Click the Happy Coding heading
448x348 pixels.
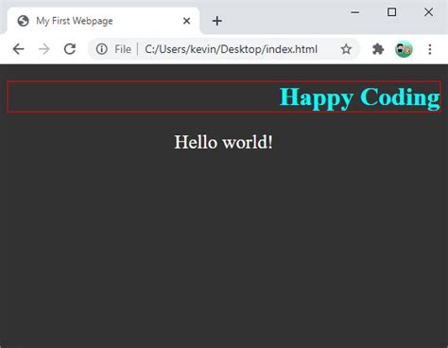(359, 97)
